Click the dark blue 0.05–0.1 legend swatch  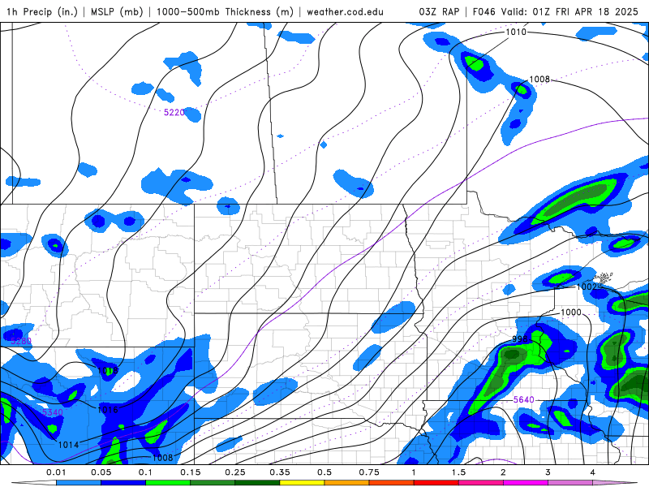coord(123,483)
